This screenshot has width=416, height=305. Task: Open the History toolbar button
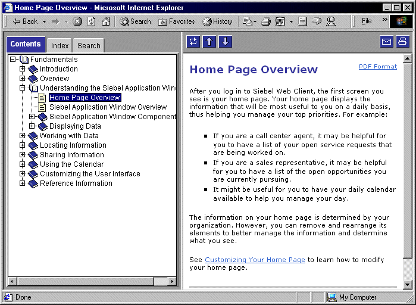pos(218,21)
